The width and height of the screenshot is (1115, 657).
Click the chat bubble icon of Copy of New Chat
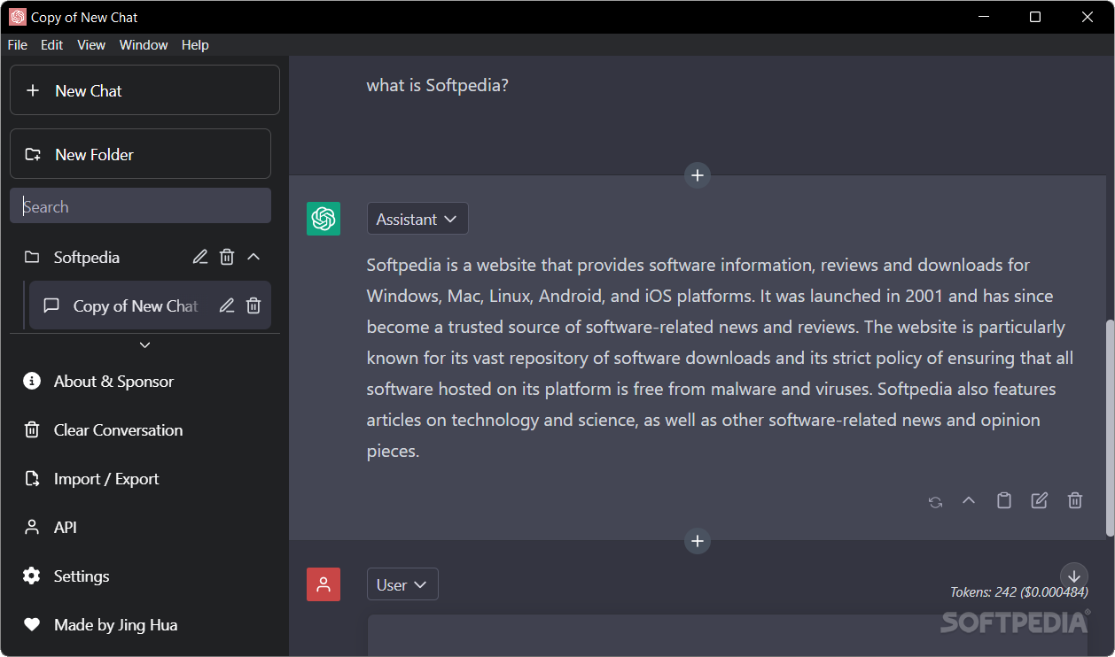[51, 305]
